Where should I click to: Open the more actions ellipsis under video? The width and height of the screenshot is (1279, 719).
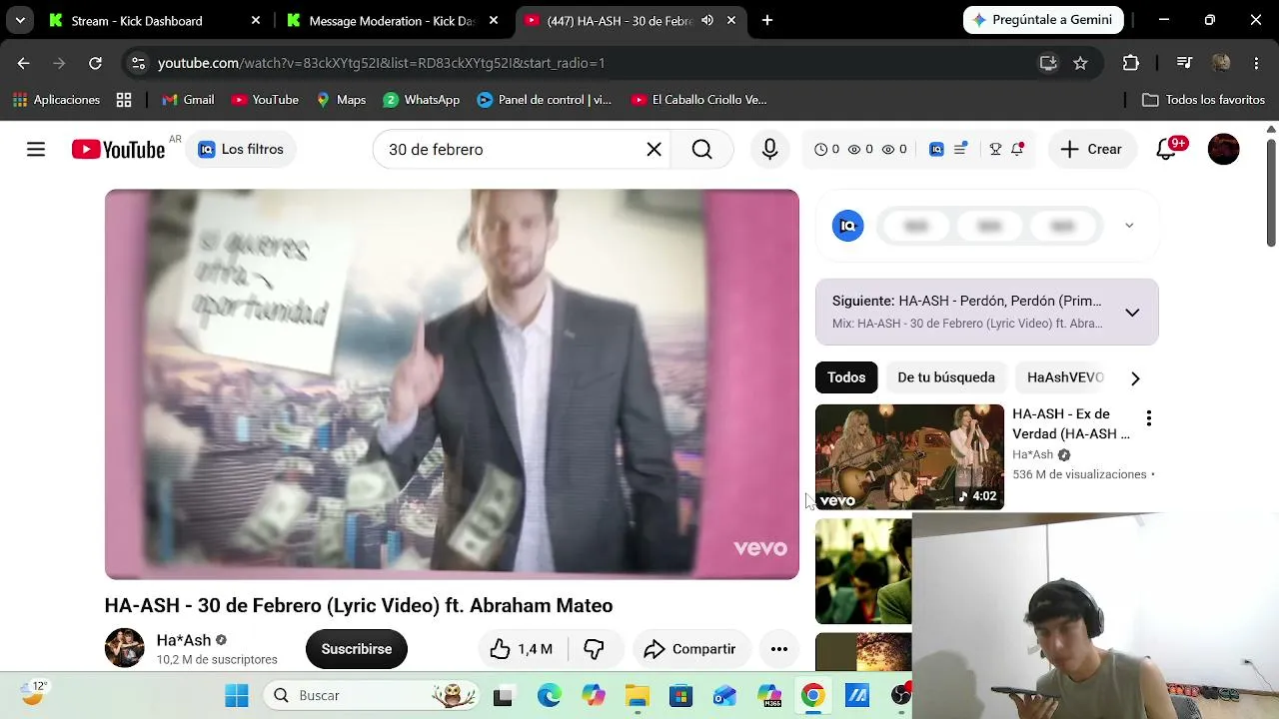pos(779,649)
